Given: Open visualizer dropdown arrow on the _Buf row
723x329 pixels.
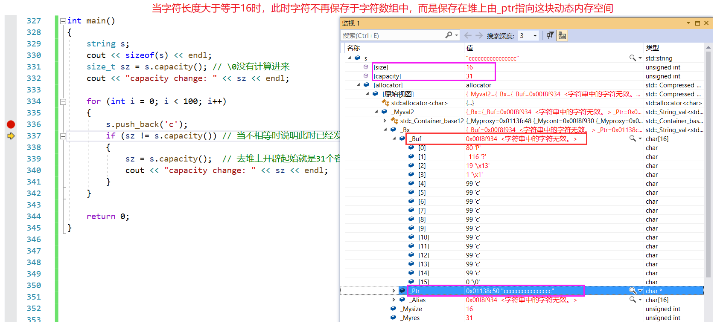Looking at the screenshot, I should [x=640, y=139].
